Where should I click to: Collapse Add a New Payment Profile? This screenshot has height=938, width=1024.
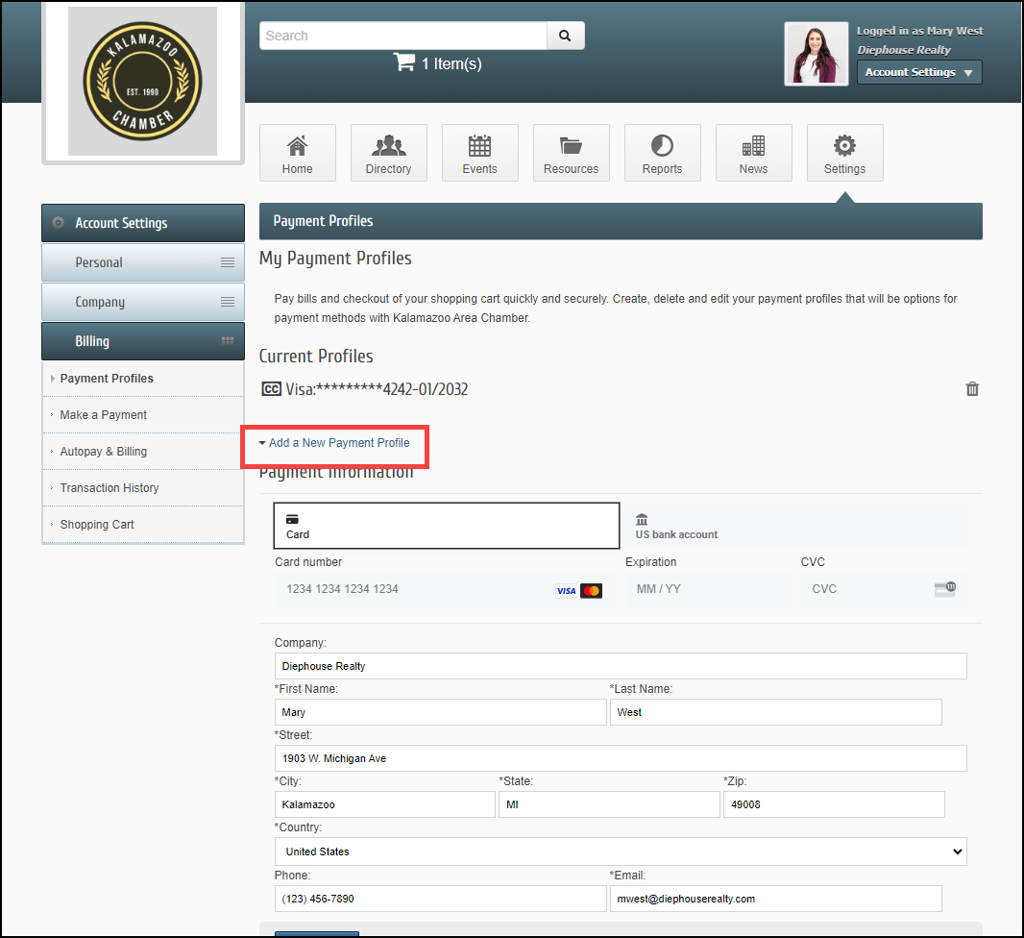click(333, 443)
